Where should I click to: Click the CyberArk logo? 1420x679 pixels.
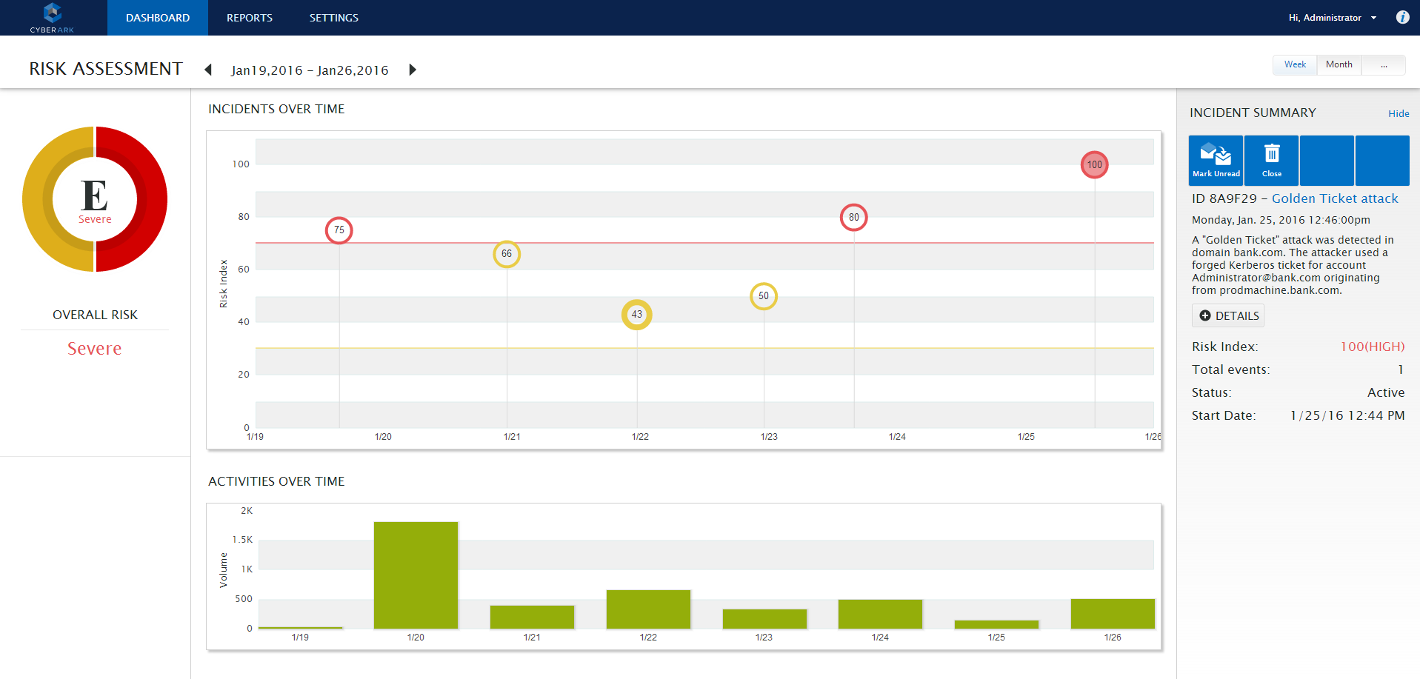pos(52,18)
